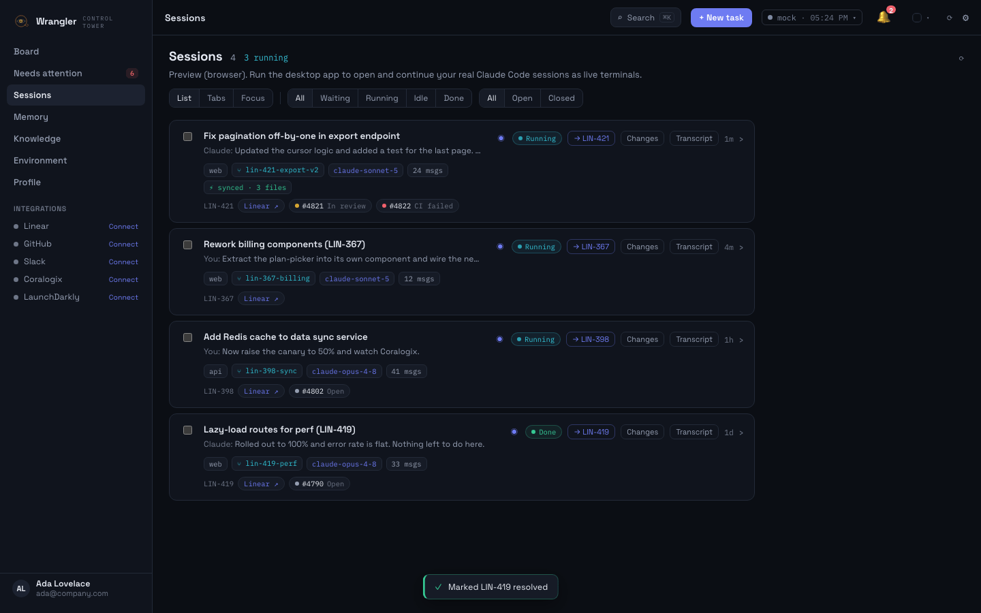Switch to Focus view
981x613 pixels.
click(253, 98)
